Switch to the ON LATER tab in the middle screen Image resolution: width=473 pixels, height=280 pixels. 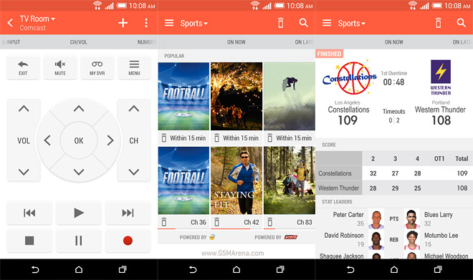305,42
